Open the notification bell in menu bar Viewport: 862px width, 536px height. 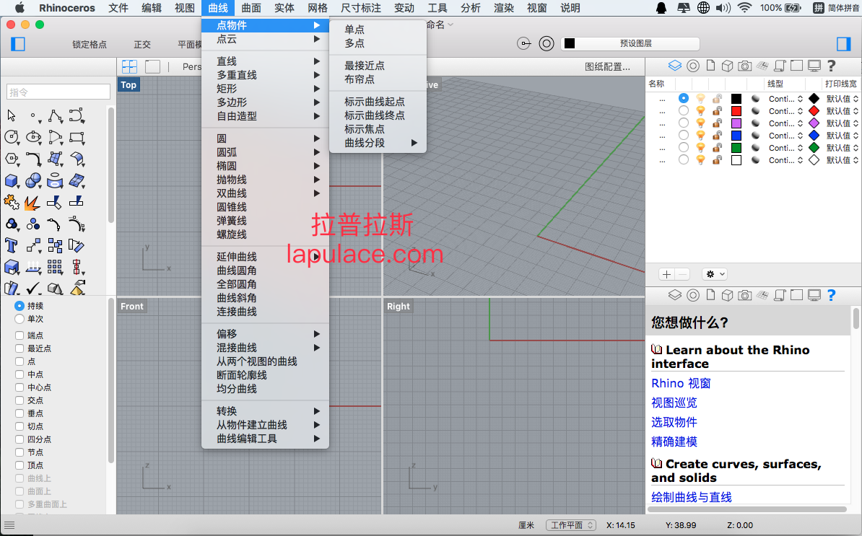pyautogui.click(x=661, y=8)
